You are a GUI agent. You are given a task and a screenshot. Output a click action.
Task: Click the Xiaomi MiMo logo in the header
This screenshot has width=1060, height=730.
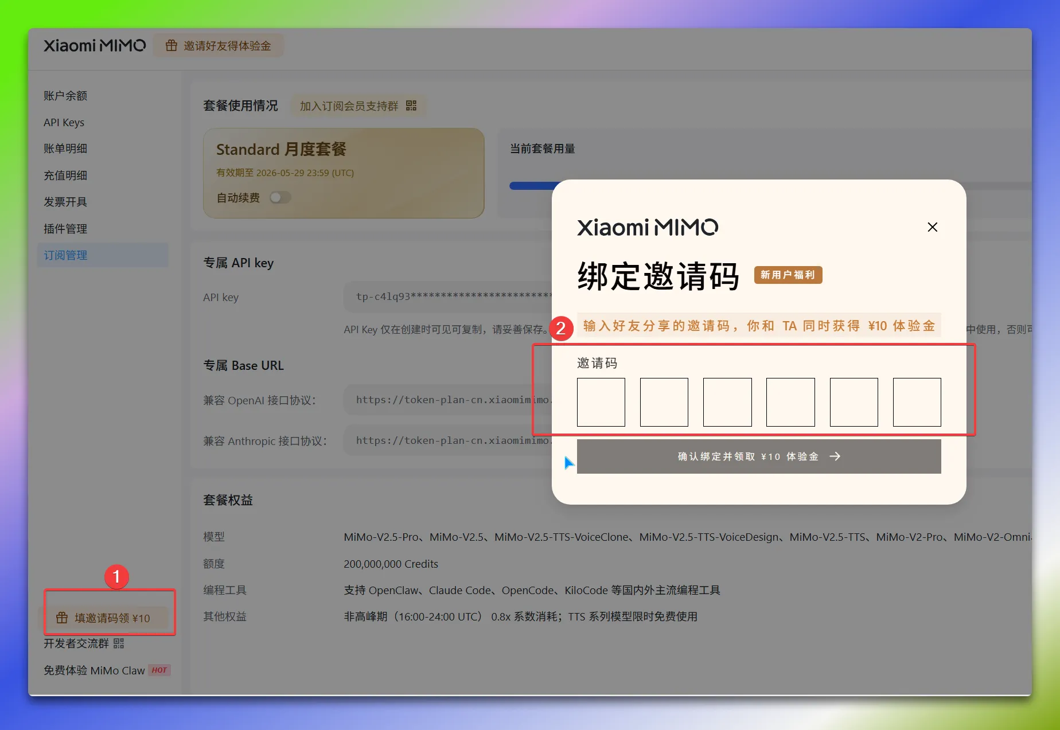[x=95, y=45]
